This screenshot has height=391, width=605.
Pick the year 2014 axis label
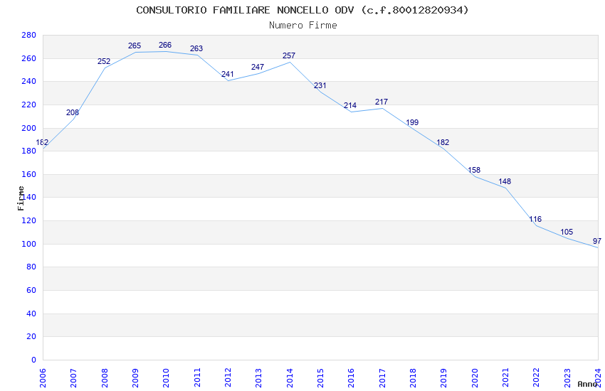point(290,377)
